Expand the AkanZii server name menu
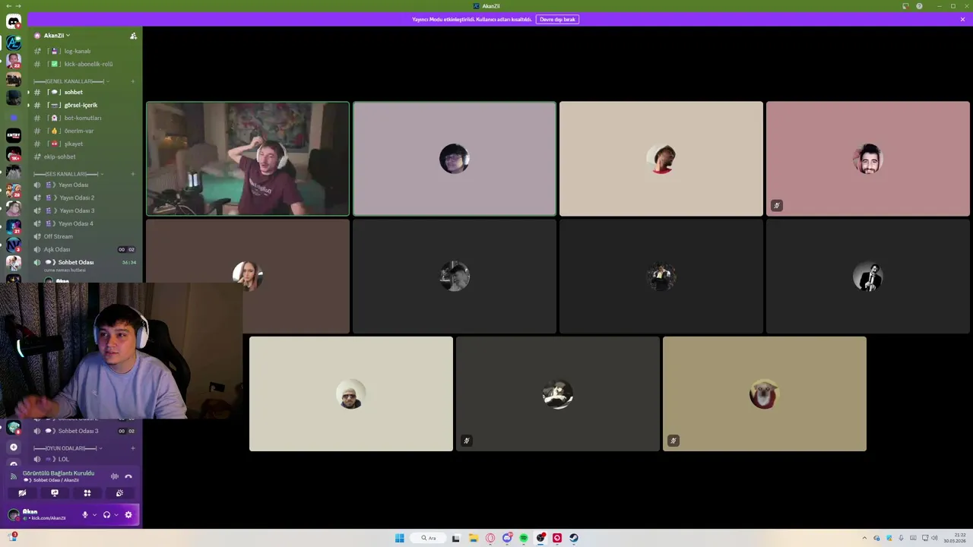Viewport: 973px width, 547px height. point(56,36)
